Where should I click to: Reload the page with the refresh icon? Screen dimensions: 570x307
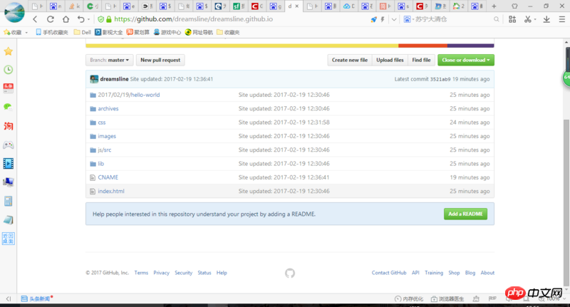(51, 19)
